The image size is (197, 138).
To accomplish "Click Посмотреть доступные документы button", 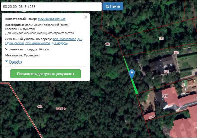I will [x=45, y=74].
